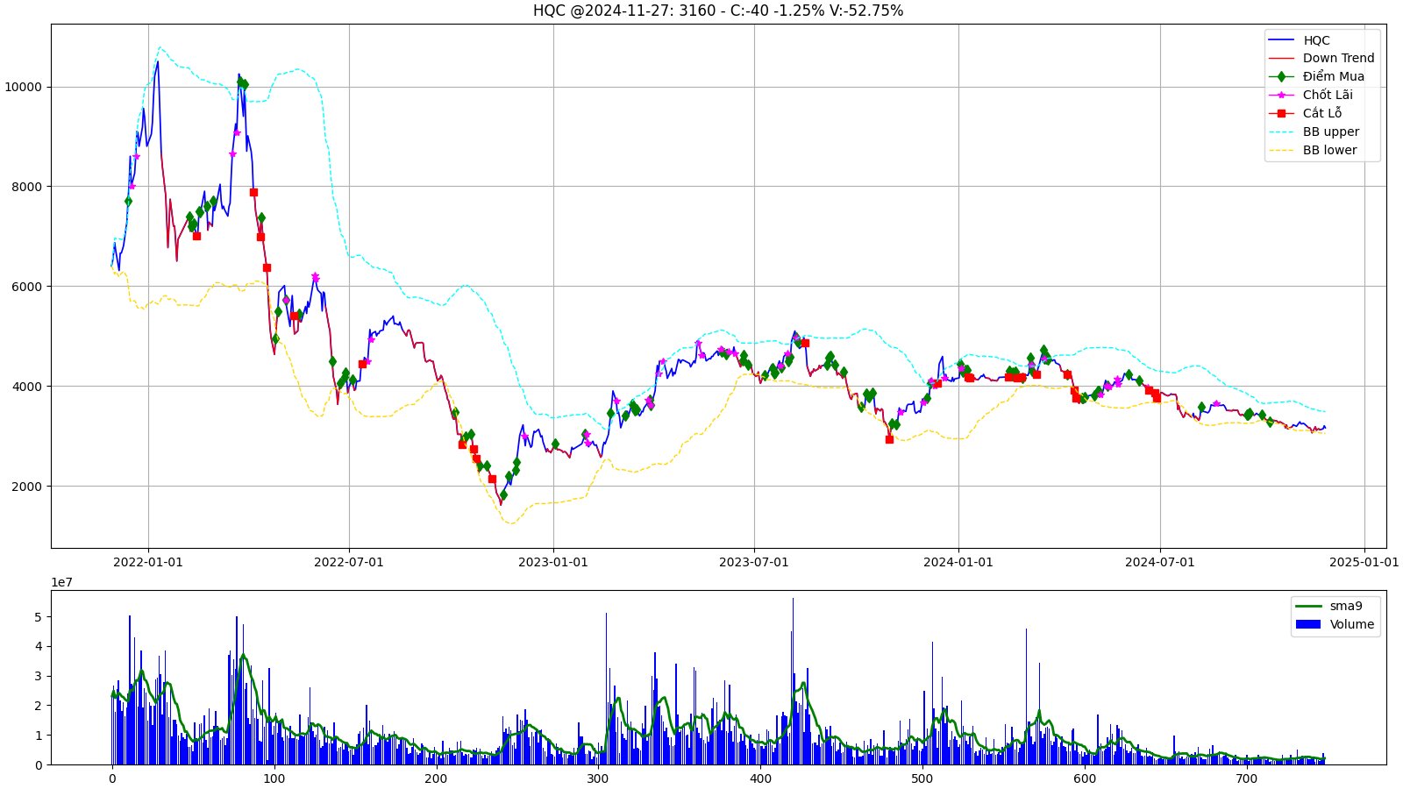Click the volume x-axis label 500

click(922, 778)
